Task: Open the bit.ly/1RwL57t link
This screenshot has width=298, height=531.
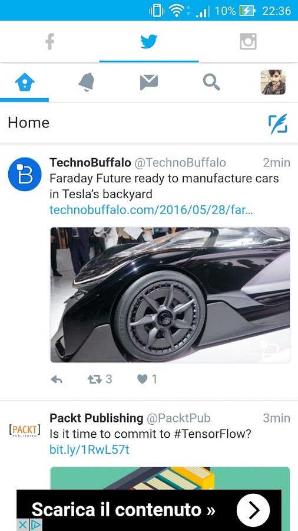Action: 90,450
